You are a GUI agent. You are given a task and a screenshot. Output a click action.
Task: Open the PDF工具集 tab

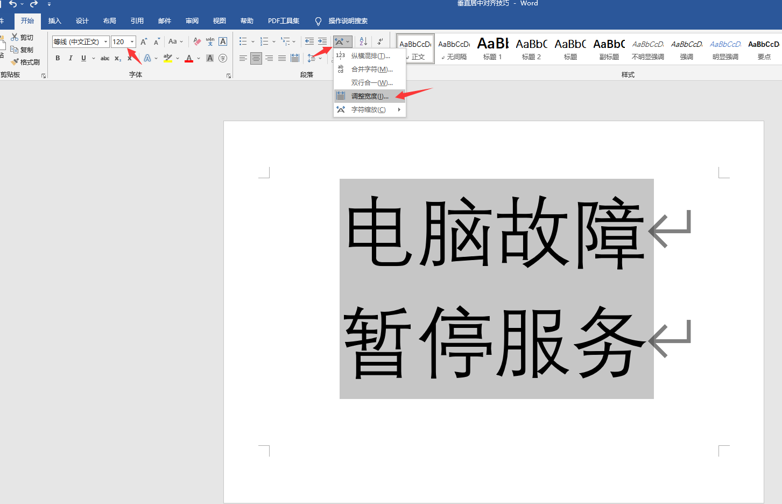pyautogui.click(x=284, y=21)
